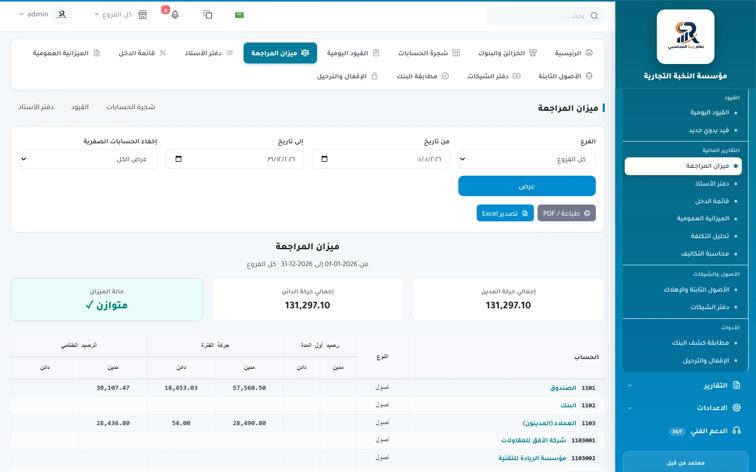Switch to قائمة الدخل tab
This screenshot has height=472, width=756.
click(142, 53)
